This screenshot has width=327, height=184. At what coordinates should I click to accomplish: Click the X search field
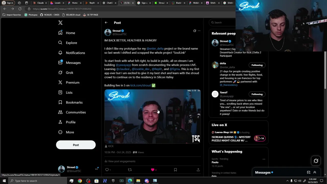[223, 22]
